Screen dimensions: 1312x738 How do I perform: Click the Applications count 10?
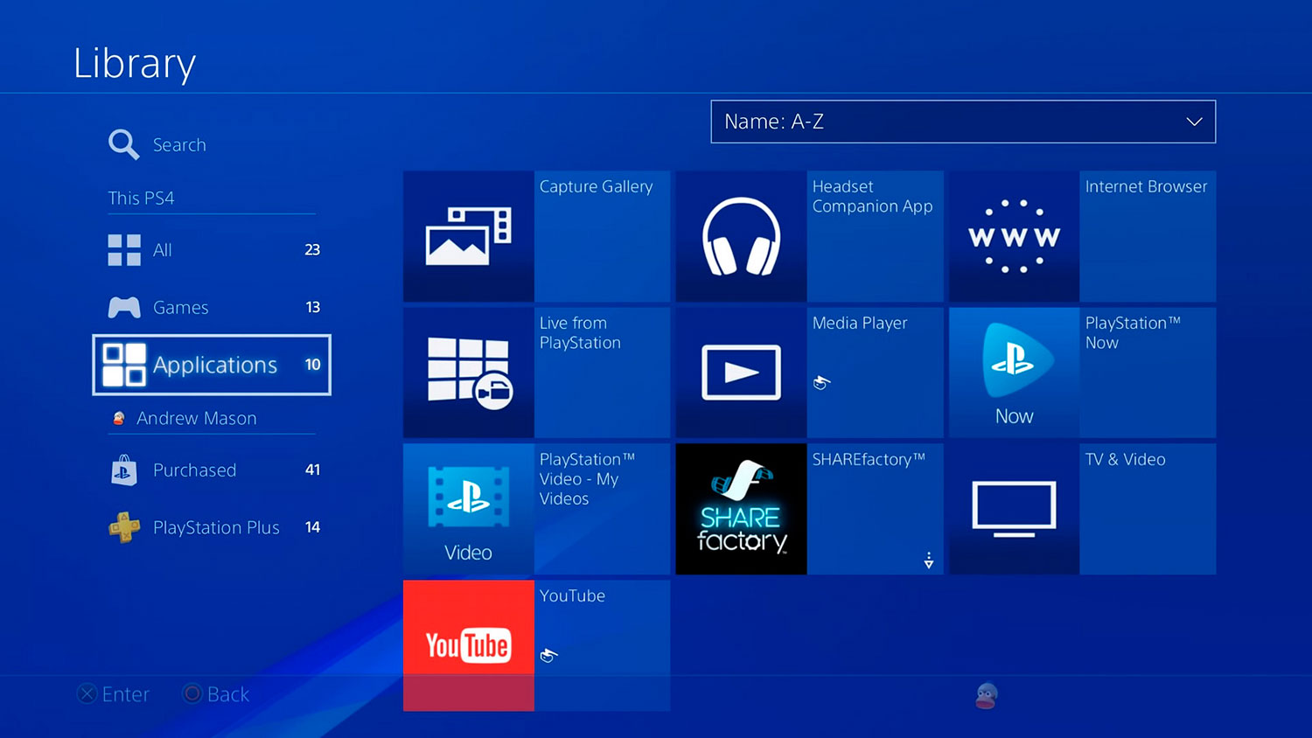point(313,365)
